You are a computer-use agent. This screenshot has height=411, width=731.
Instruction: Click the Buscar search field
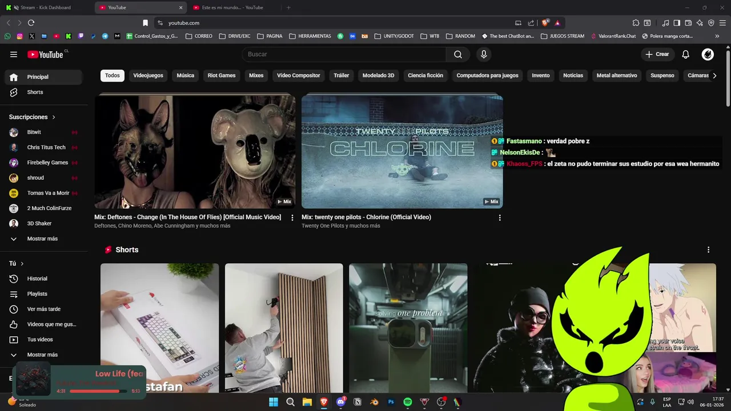pyautogui.click(x=344, y=54)
